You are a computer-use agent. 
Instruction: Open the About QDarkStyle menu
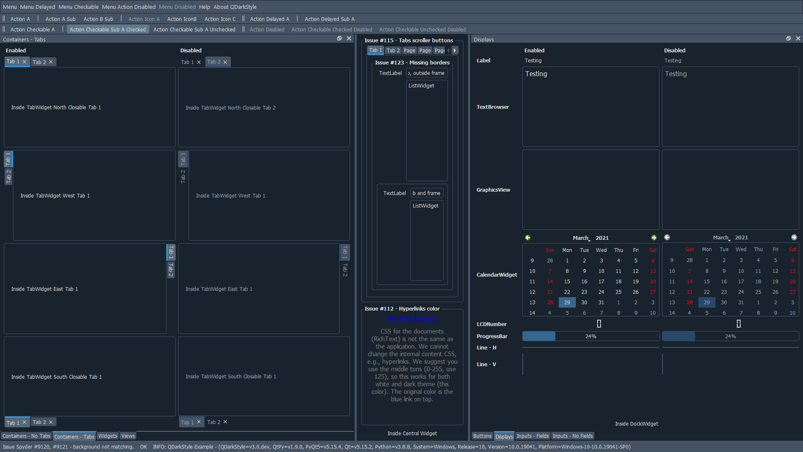pos(235,7)
